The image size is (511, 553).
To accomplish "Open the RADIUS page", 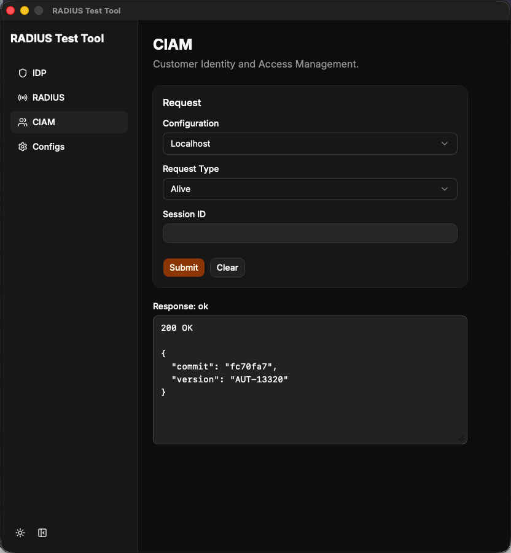I will pos(69,98).
